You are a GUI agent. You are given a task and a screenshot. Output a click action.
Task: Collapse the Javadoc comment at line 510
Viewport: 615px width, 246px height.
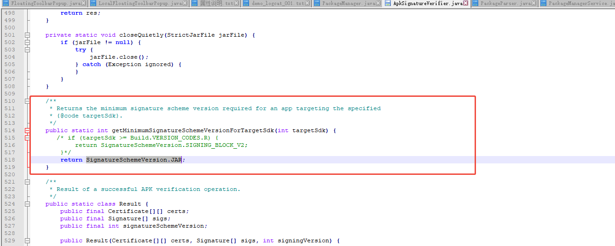pyautogui.click(x=27, y=101)
